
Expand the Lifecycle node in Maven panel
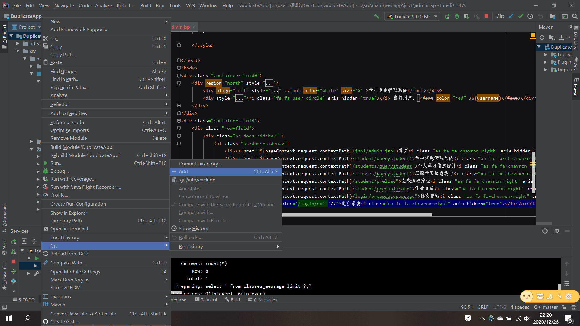(546, 54)
